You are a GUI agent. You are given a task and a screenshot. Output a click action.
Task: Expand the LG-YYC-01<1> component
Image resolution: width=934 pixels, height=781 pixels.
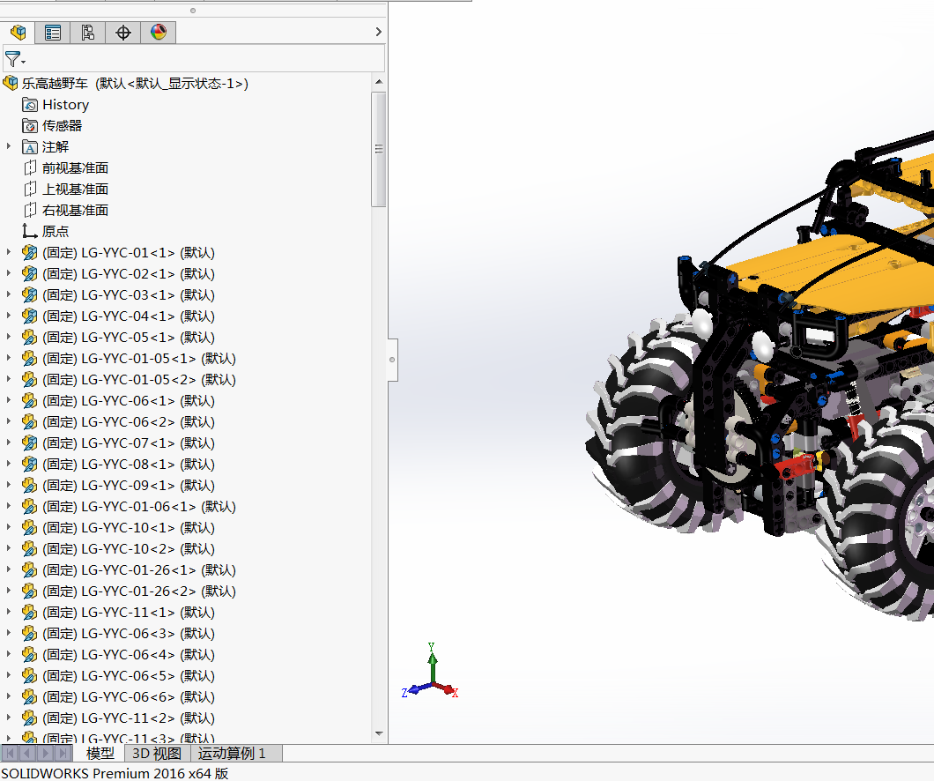(8, 252)
